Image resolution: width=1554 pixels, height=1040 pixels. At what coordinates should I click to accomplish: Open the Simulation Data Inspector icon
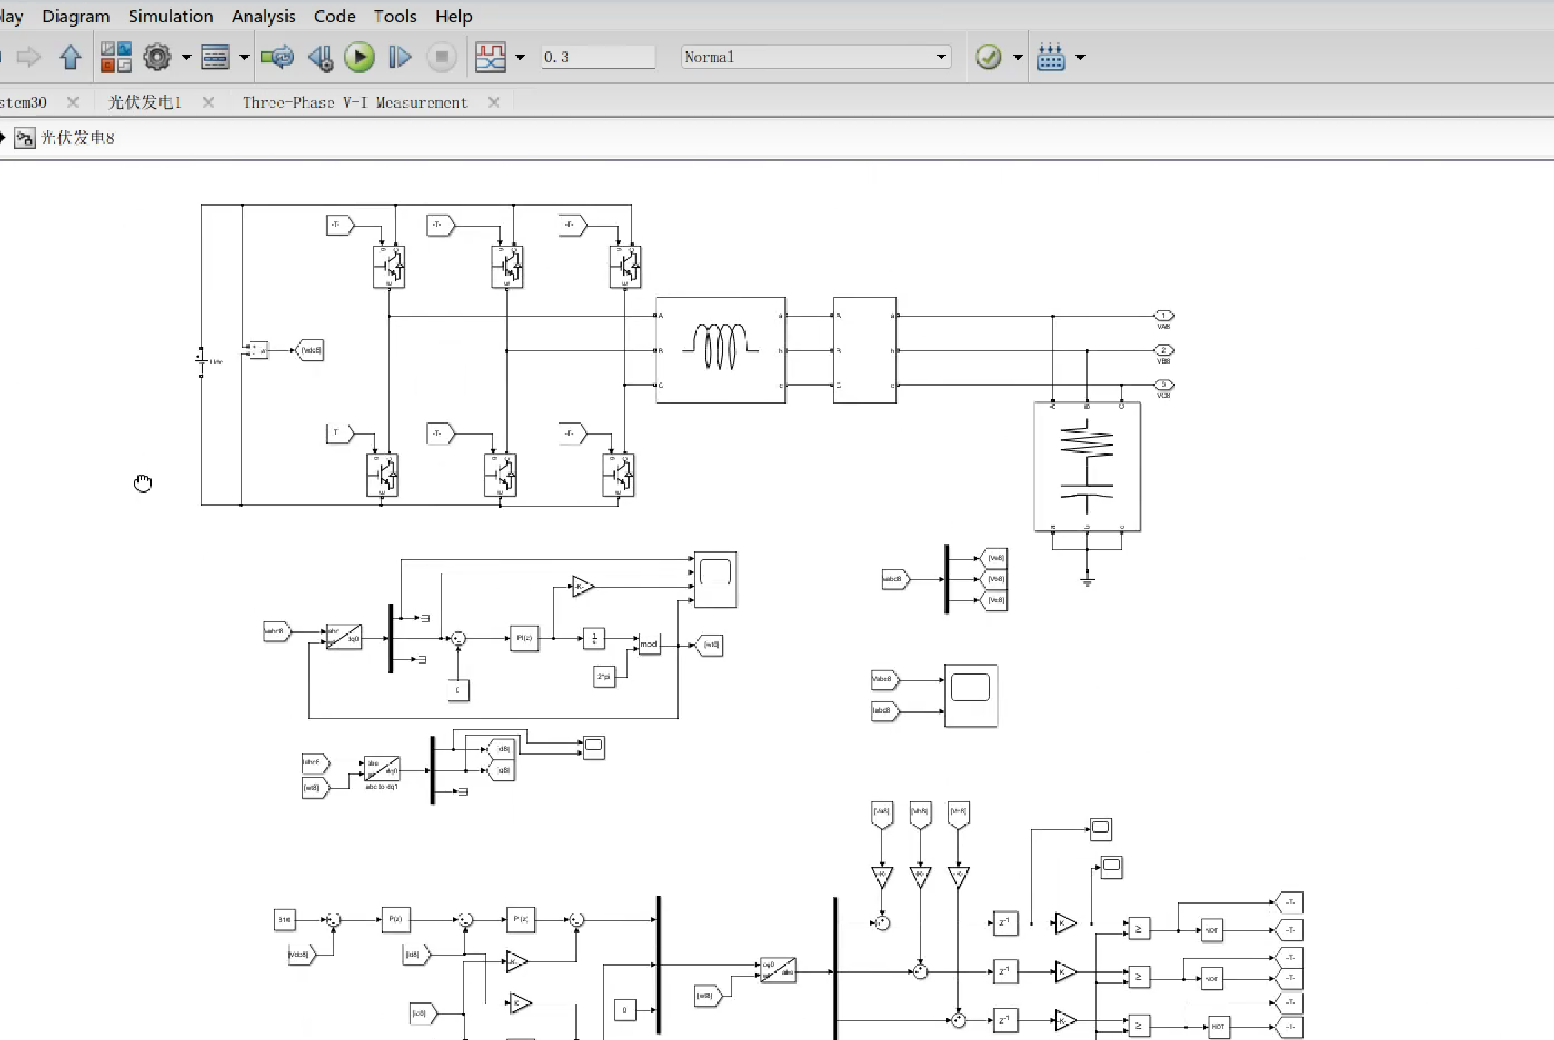490,57
